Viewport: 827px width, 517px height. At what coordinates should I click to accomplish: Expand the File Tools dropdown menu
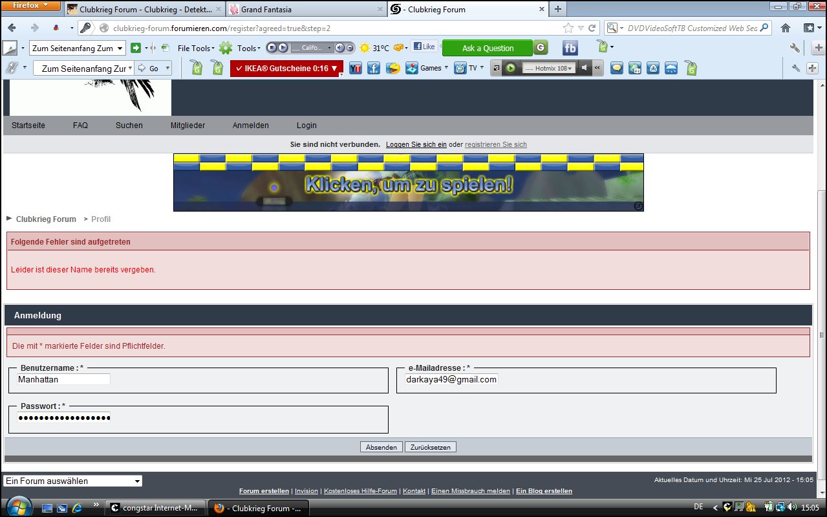[x=196, y=48]
